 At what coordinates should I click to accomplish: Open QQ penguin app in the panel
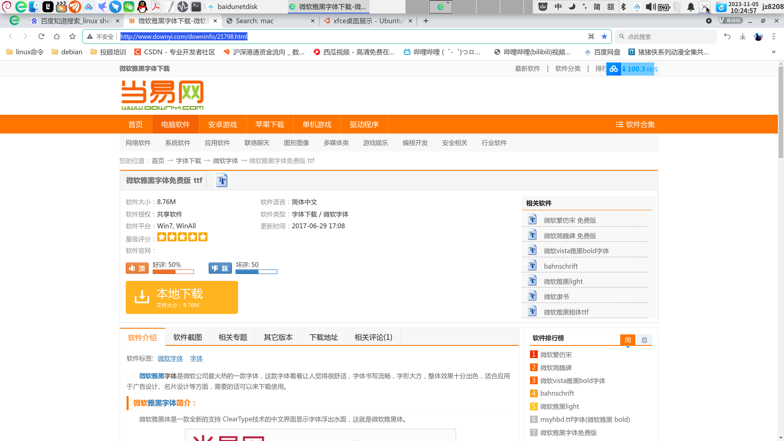[x=142, y=7]
